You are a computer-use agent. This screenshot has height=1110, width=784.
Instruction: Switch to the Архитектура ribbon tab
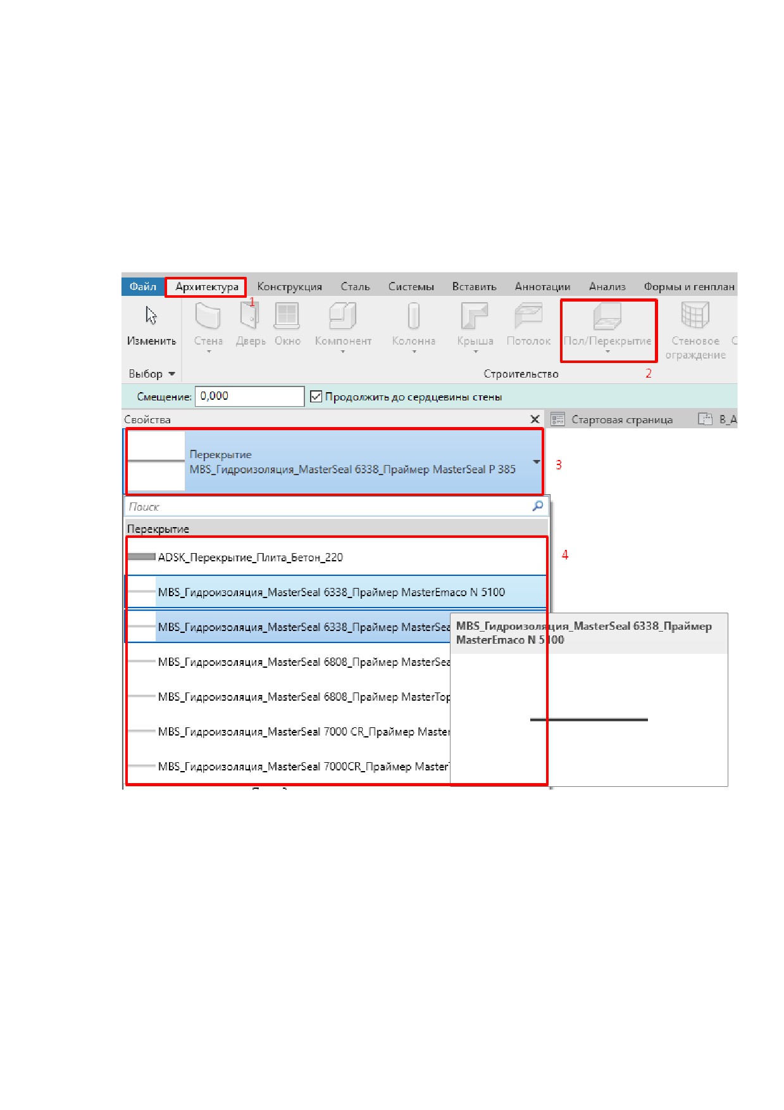coord(207,286)
